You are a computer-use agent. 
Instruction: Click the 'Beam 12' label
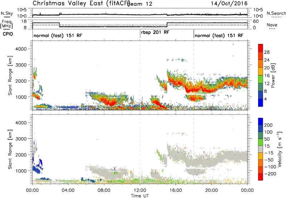[140, 4]
